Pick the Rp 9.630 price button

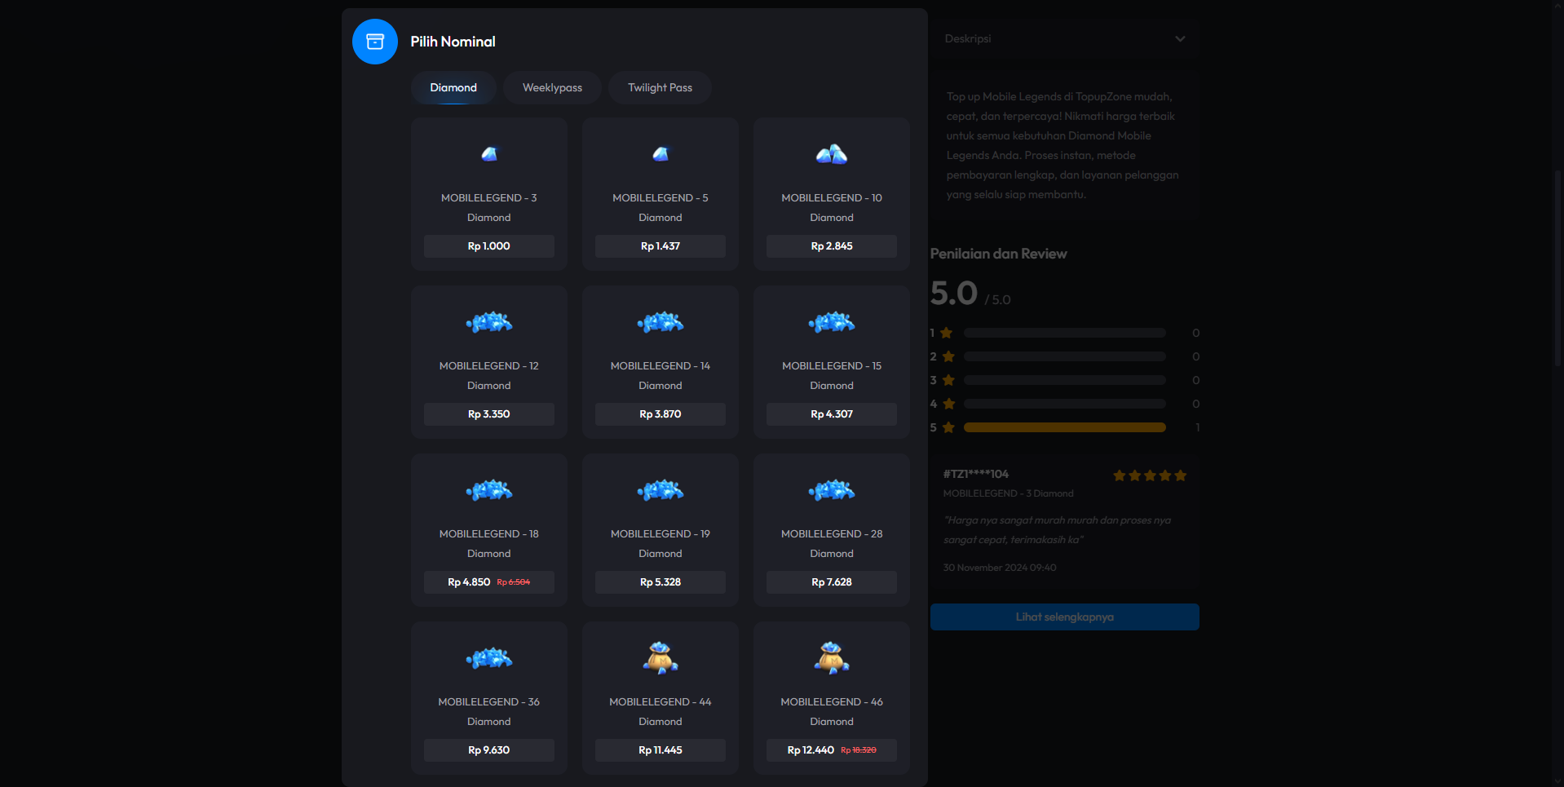click(489, 750)
